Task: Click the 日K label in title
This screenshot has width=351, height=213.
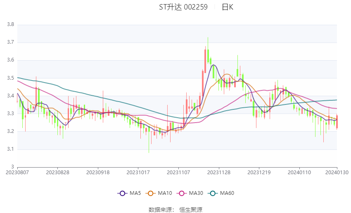Action: pos(228,7)
